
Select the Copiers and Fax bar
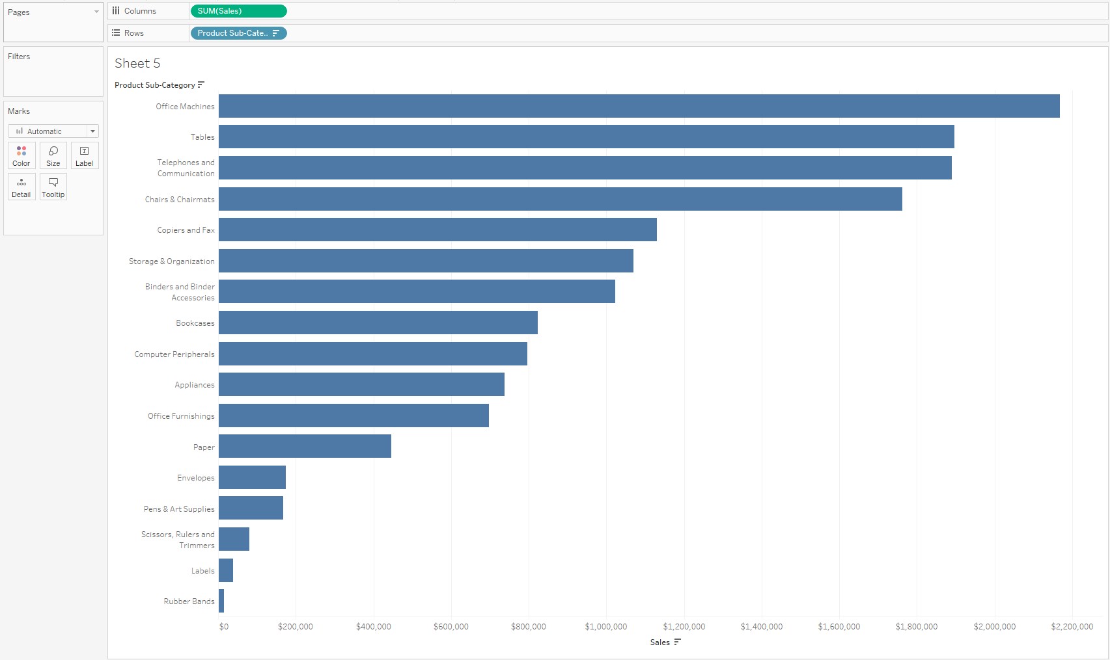tap(437, 230)
